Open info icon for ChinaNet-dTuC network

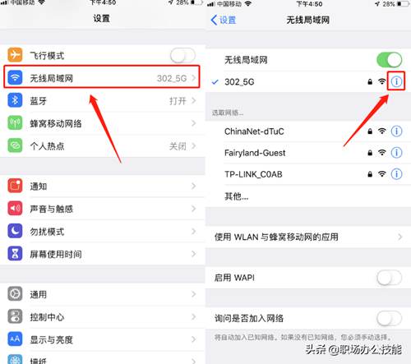tap(396, 131)
